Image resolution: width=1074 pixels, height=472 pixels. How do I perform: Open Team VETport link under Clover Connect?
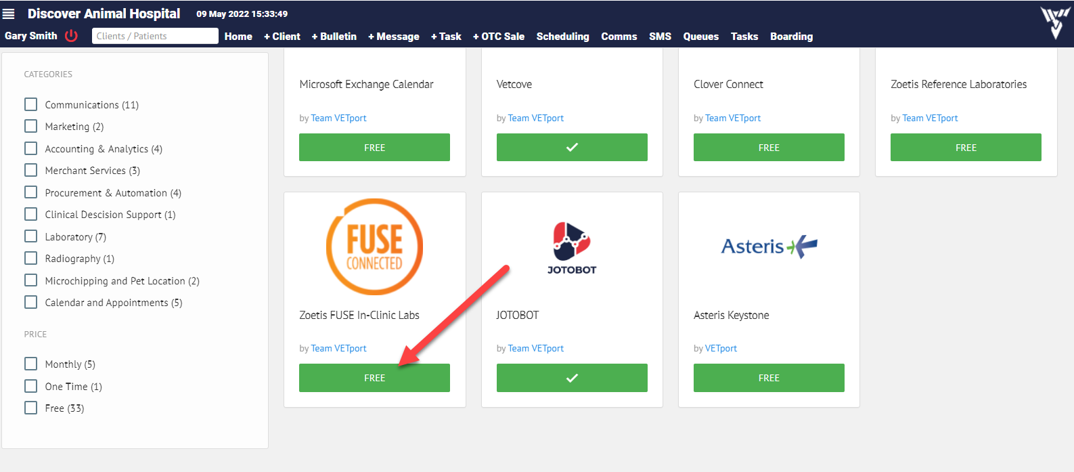tap(733, 118)
